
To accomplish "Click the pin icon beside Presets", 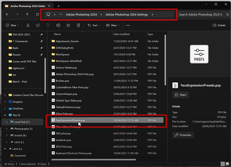I will tap(42, 55).
